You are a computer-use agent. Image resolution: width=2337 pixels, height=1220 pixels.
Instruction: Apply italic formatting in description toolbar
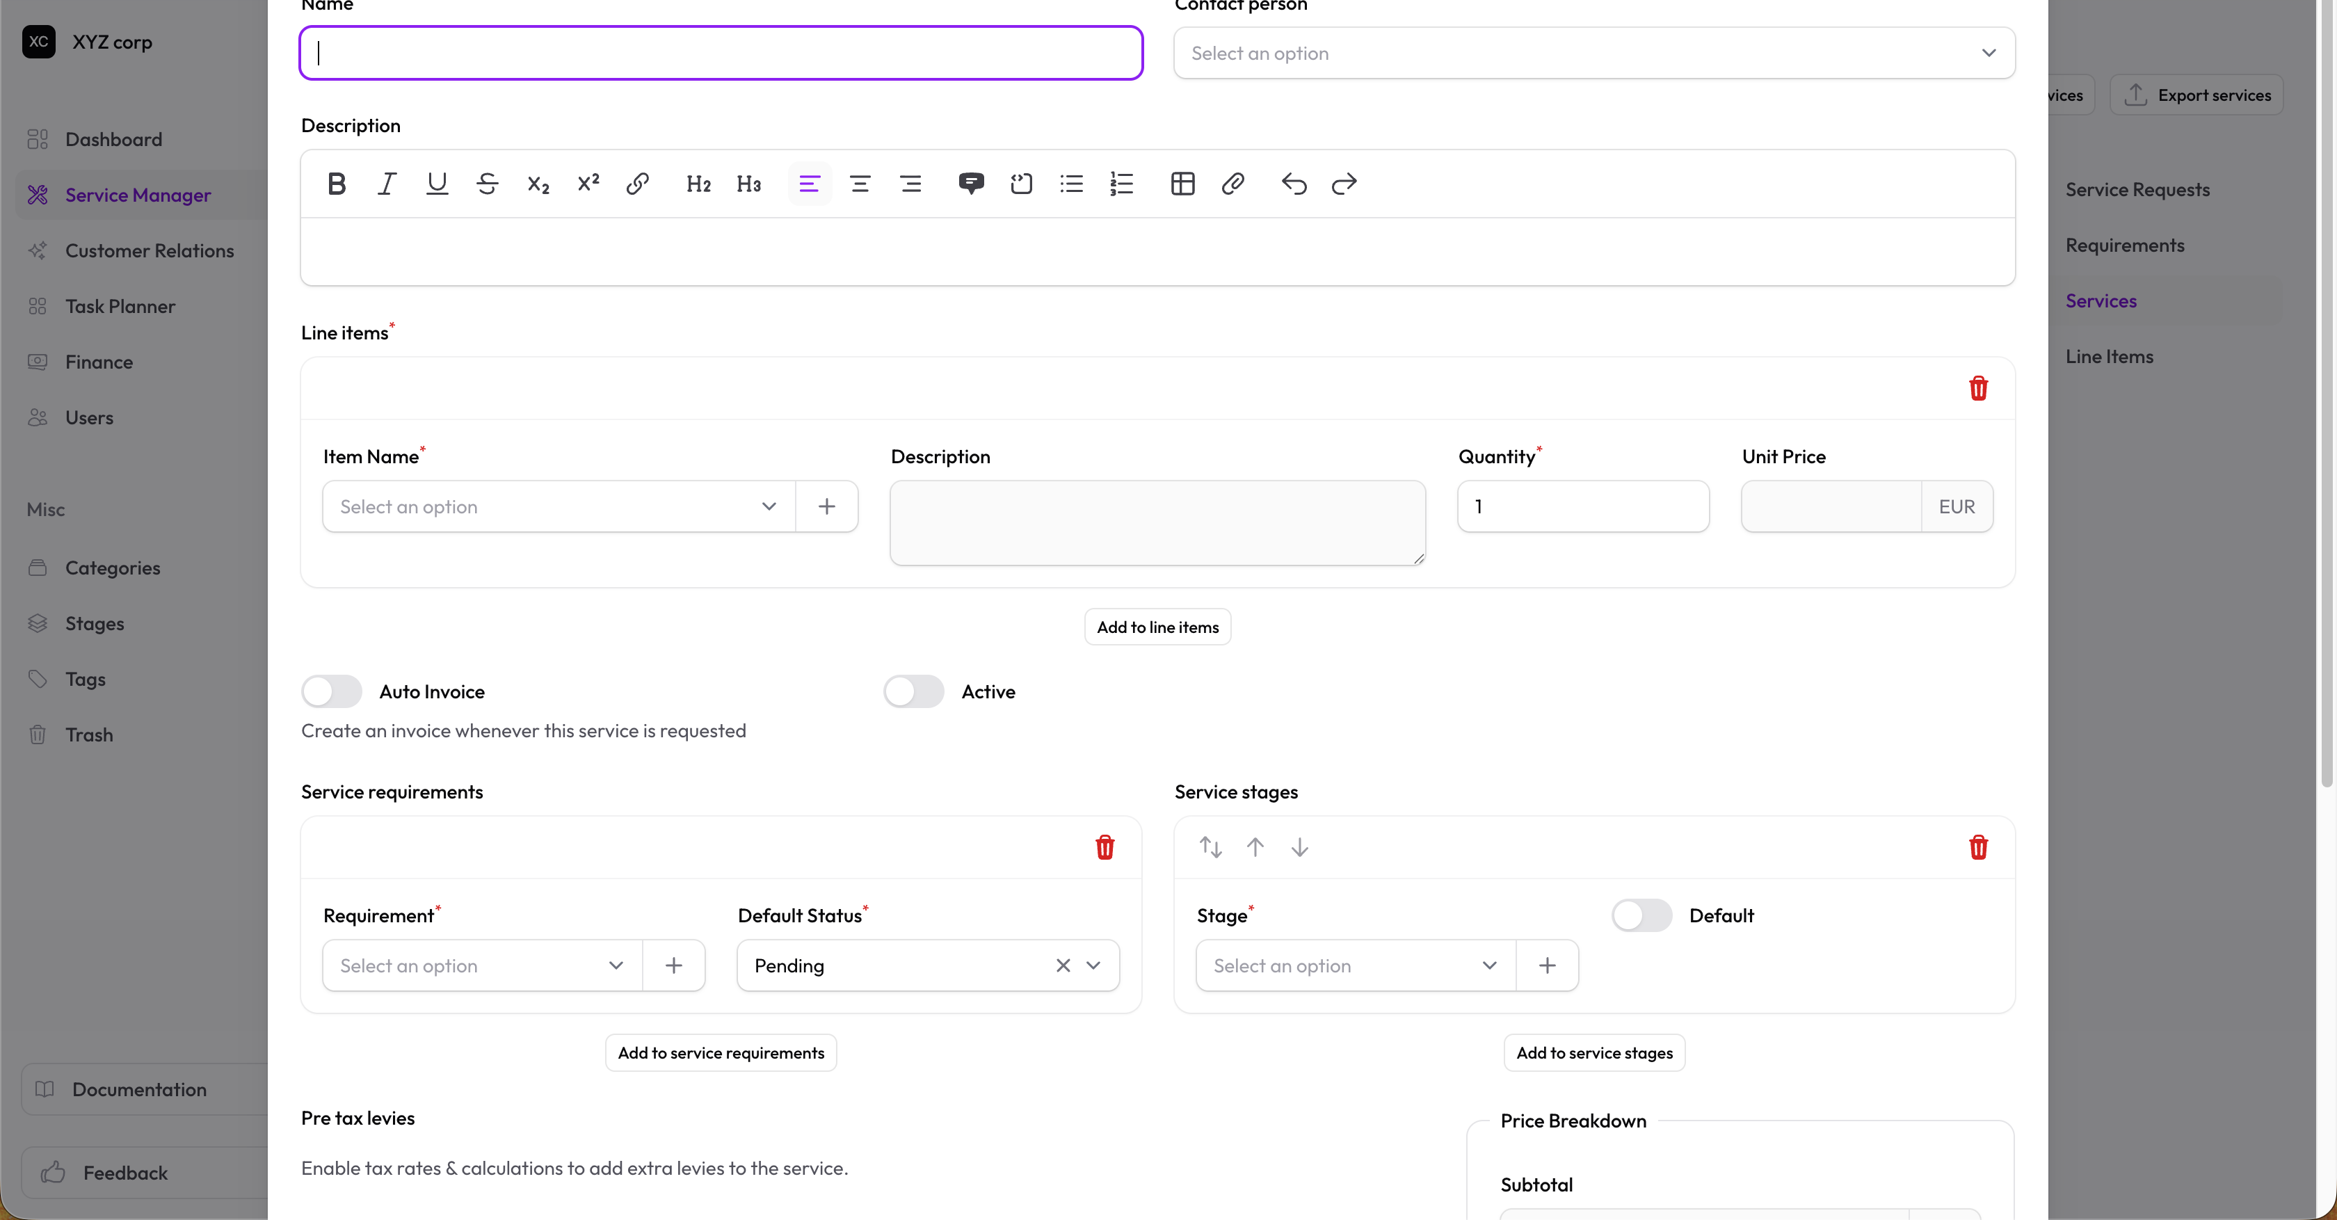387,184
